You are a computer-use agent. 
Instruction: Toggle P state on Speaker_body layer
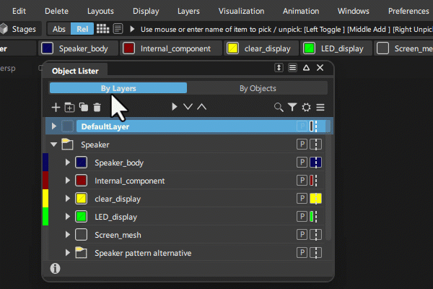302,163
